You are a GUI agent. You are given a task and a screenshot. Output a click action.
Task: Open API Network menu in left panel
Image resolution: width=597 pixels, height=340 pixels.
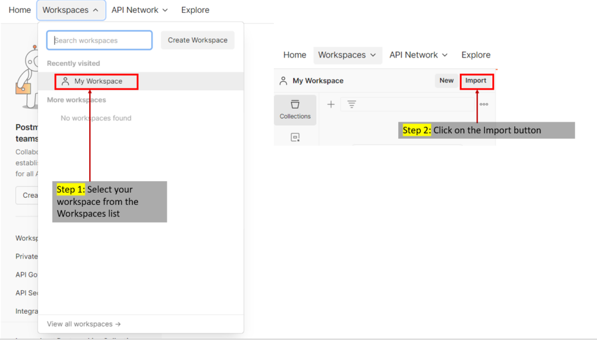coord(139,10)
